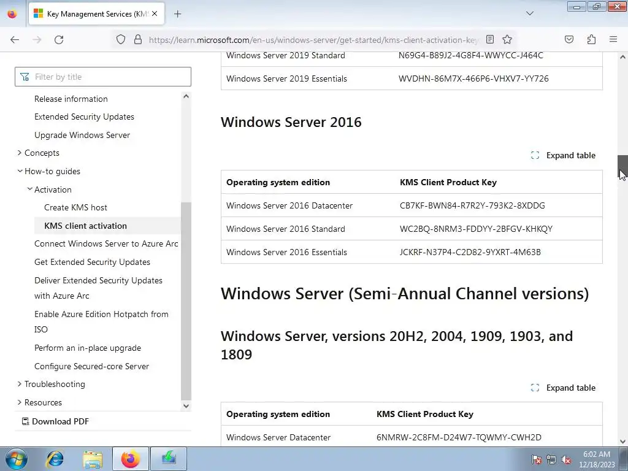This screenshot has height=471, width=628.
Task: Select Windows Server 2016 Essentials cell
Action: 287,252
